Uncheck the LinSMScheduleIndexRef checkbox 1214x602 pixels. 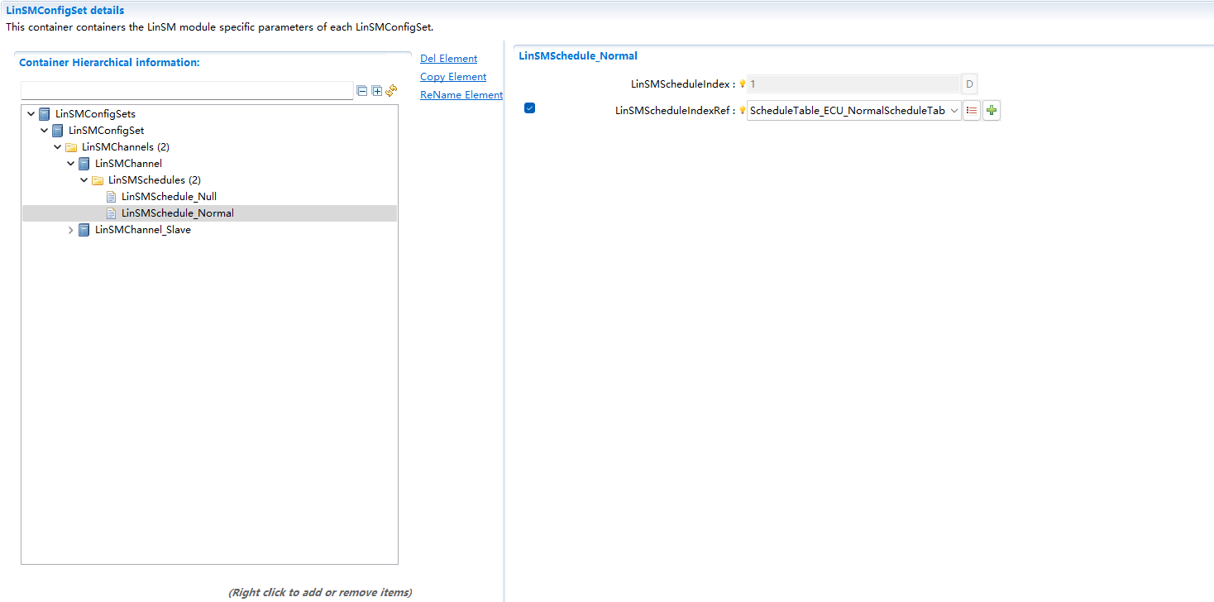pyautogui.click(x=529, y=107)
